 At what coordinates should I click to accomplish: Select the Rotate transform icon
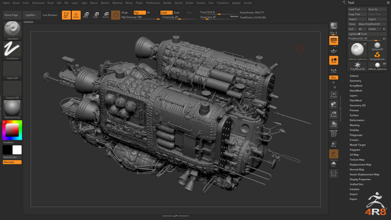106,15
